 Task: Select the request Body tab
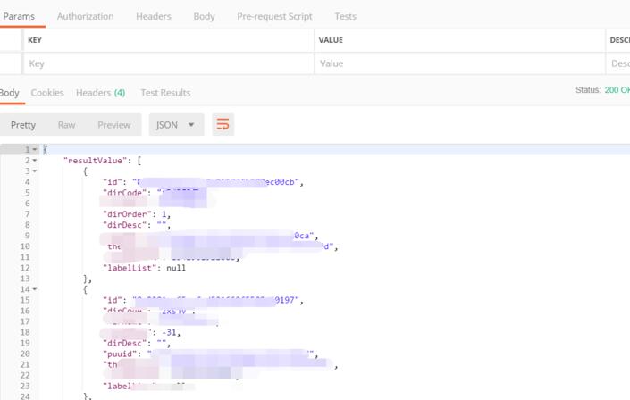tap(204, 16)
